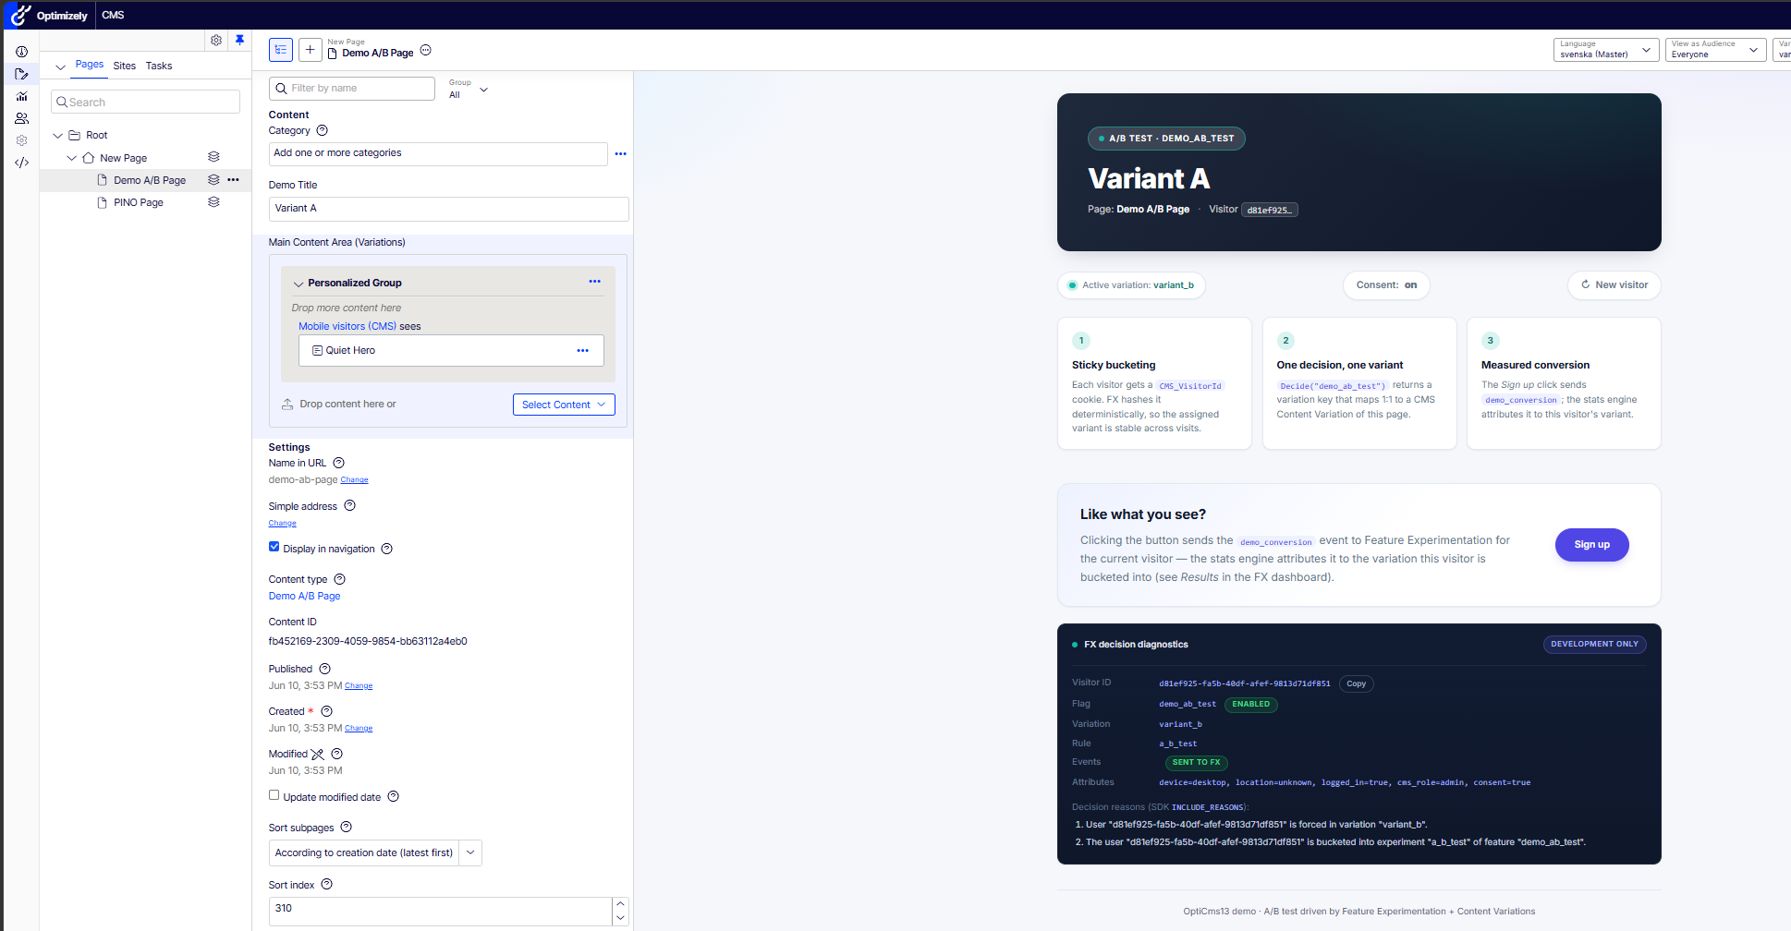Click the Demo Title input field
1791x931 pixels.
click(x=448, y=209)
